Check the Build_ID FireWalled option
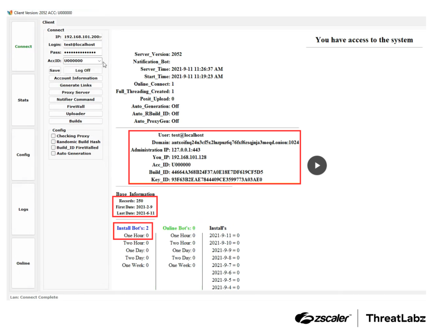This screenshot has width=434, height=334. pos(53,148)
